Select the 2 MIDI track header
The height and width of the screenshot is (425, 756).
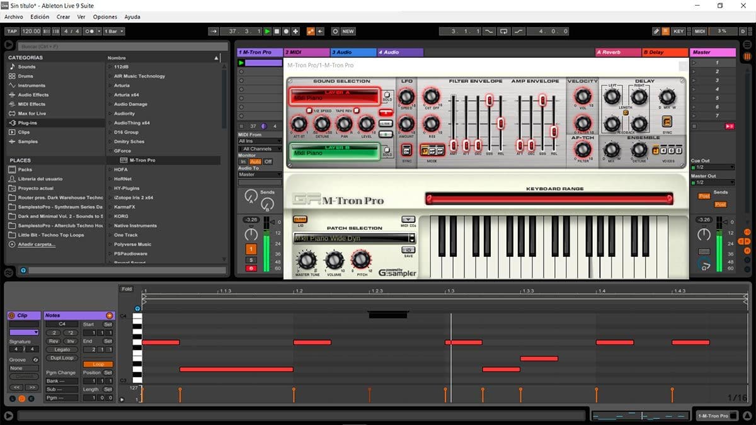pyautogui.click(x=306, y=52)
